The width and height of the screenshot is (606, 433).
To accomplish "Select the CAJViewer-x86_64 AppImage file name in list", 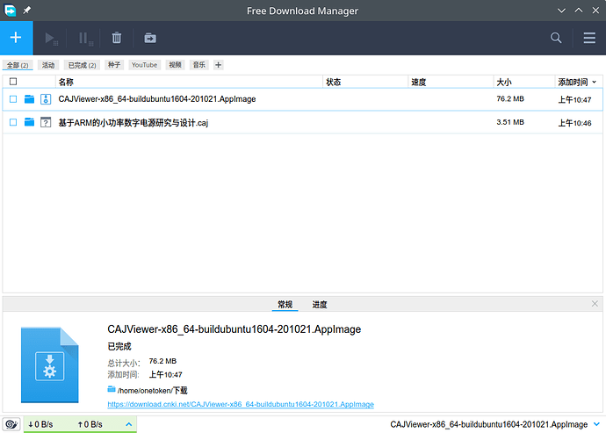I will 157,99.
